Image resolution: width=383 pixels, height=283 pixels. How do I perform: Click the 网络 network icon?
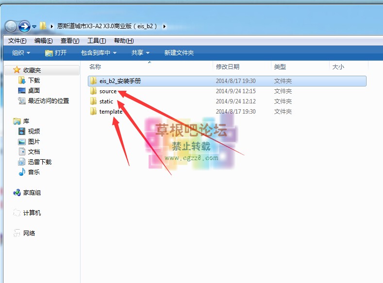[17, 233]
